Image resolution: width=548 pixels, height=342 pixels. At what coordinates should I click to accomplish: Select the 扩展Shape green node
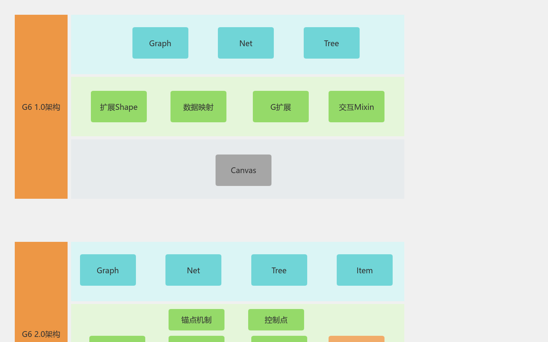[119, 107]
